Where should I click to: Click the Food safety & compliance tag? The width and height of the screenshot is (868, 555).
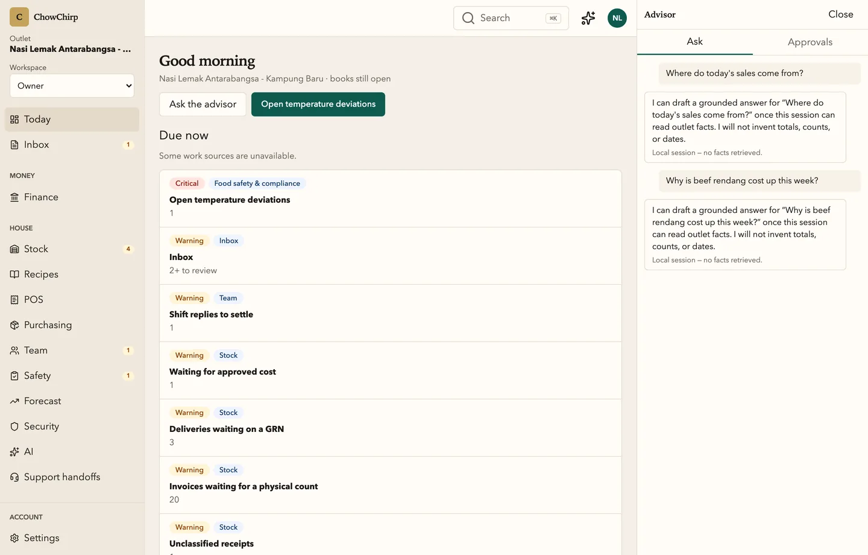tap(257, 183)
